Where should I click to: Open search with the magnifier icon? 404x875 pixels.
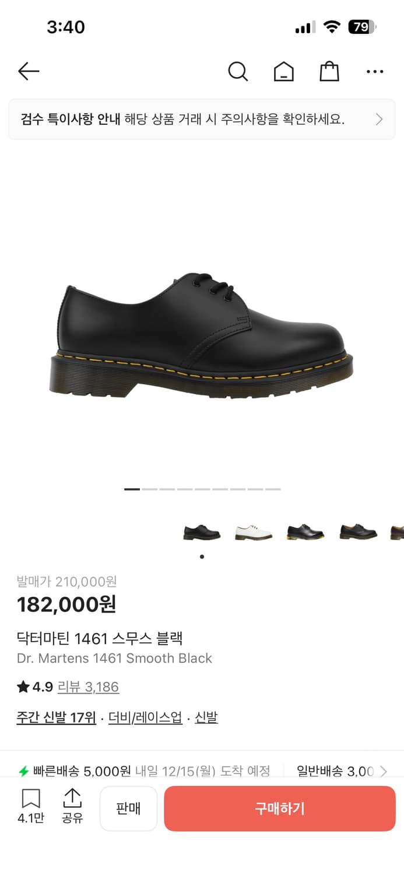coord(238,72)
